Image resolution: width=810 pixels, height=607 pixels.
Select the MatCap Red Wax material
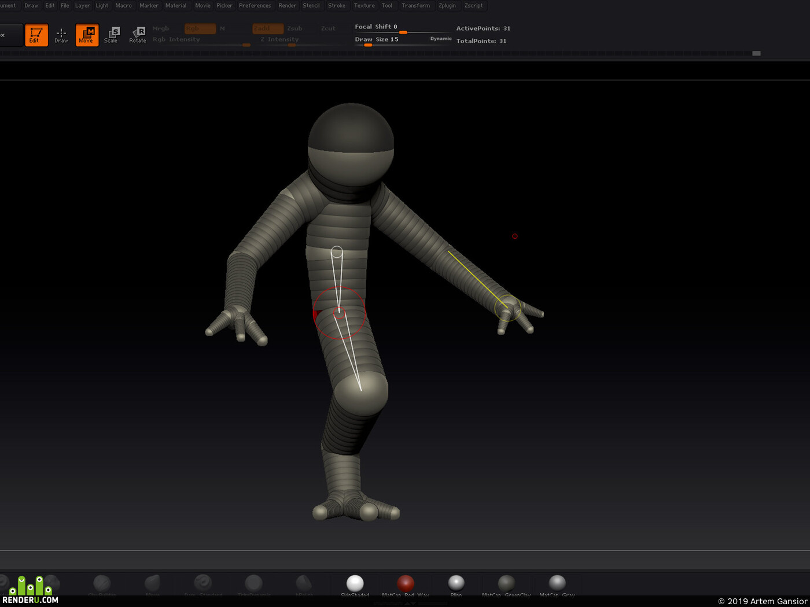click(x=406, y=584)
